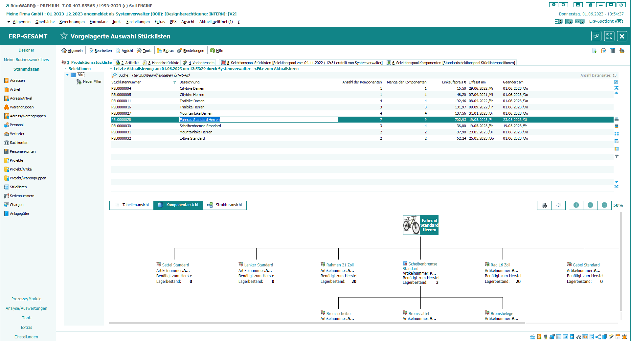631x341 pixels.
Task: Switch to Strukturansicht view
Action: click(225, 205)
